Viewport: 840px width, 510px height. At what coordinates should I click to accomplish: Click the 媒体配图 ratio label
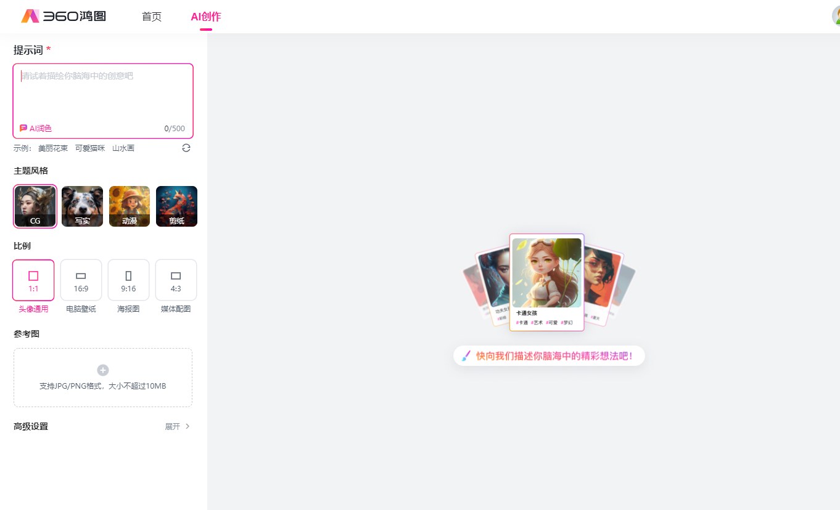176,309
